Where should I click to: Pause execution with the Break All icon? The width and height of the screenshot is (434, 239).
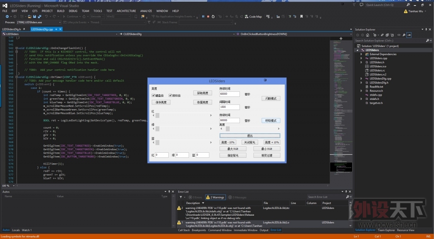tap(203, 16)
